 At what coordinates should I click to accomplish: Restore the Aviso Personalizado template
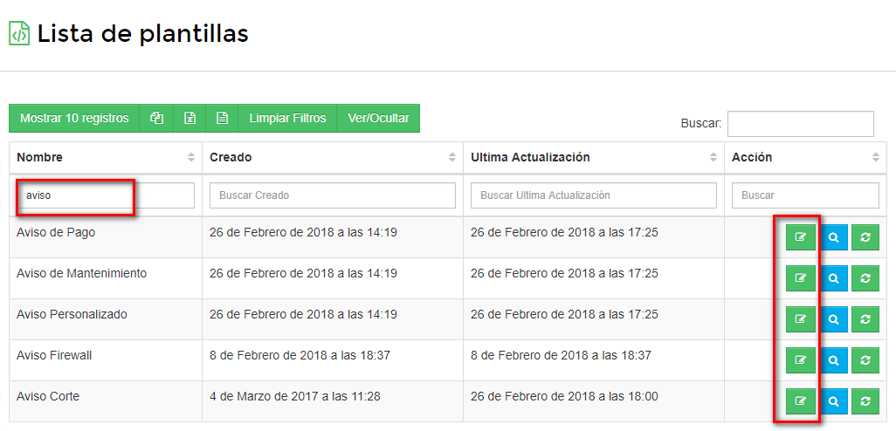pos(865,319)
